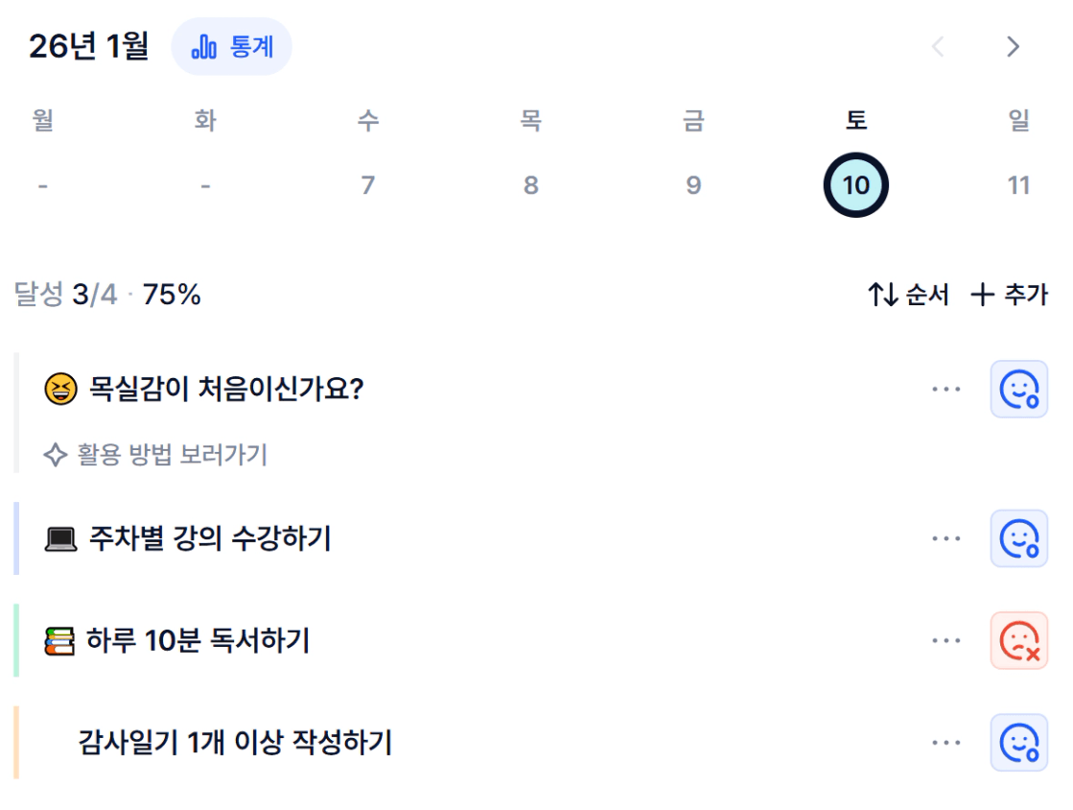
Task: Open the 하루 10분 독서하기 habit
Action: coord(198,640)
